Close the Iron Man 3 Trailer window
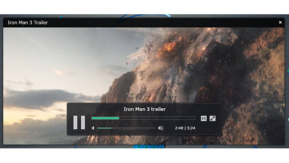 280,22
